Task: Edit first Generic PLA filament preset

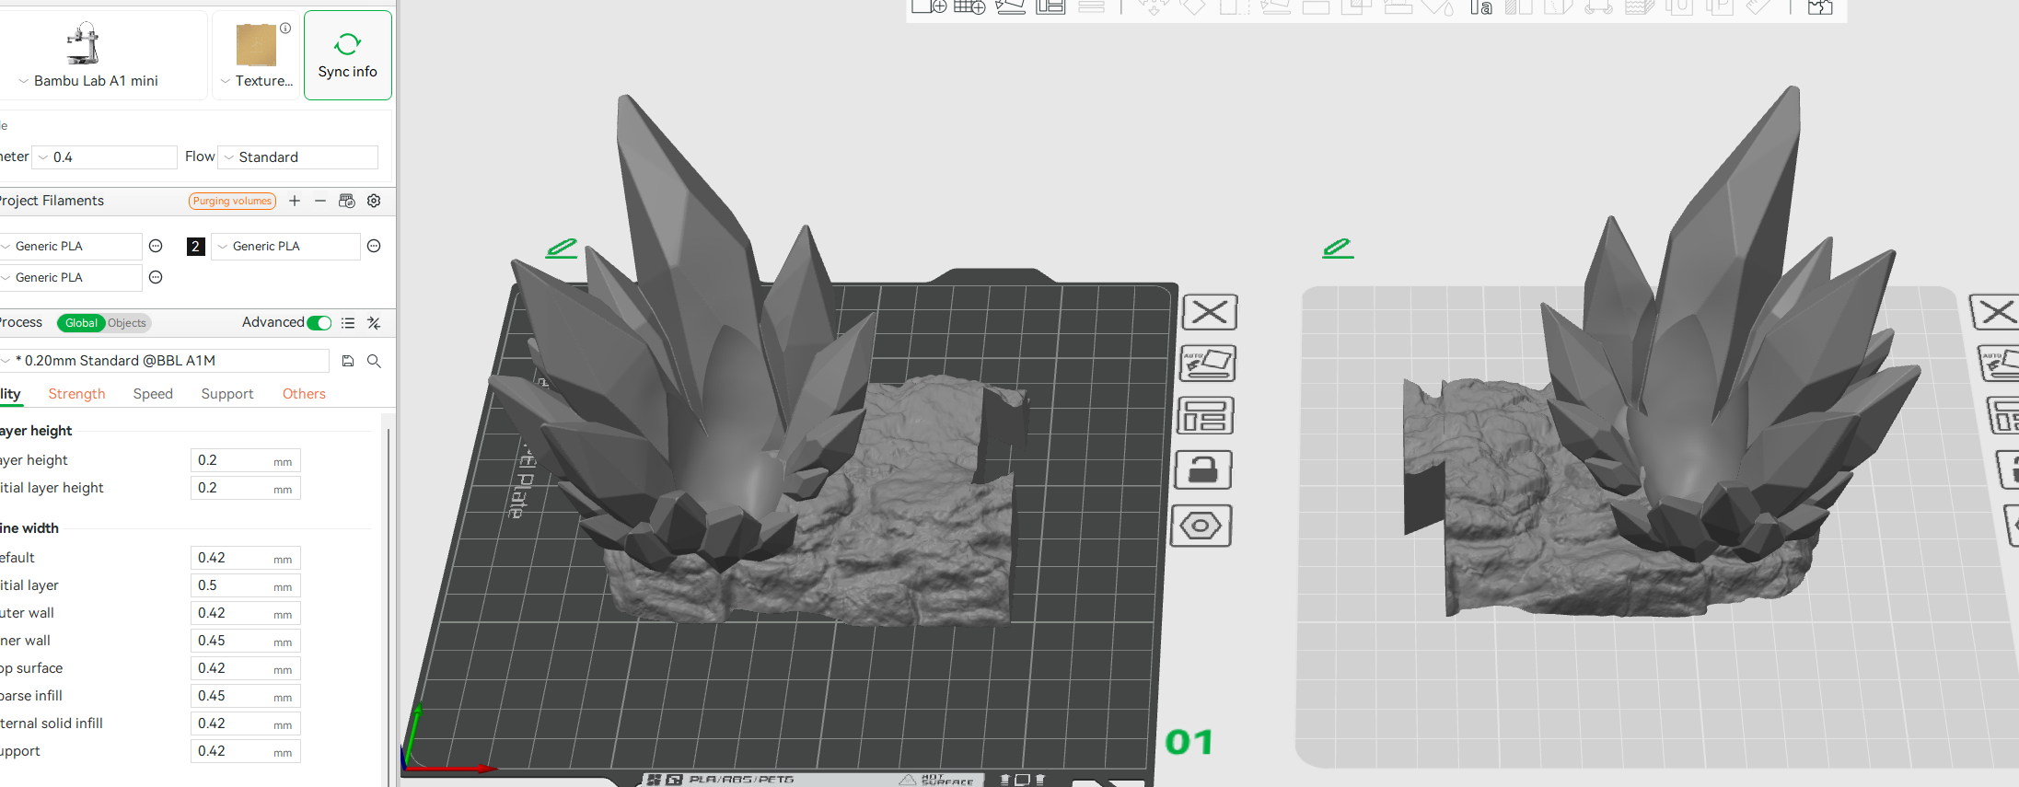Action: [x=156, y=246]
